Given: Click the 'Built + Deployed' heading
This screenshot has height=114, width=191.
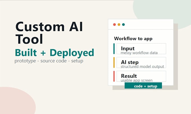Looking at the screenshot, I should point(54,53).
